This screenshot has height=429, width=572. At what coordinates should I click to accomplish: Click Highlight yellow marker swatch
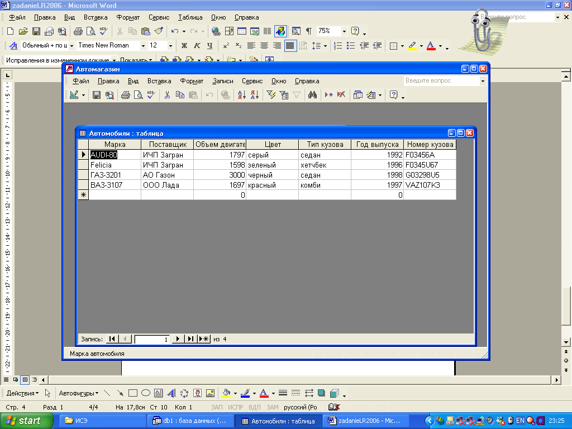tap(412, 46)
